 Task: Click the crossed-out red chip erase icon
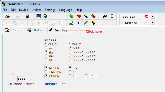(x=93, y=16)
